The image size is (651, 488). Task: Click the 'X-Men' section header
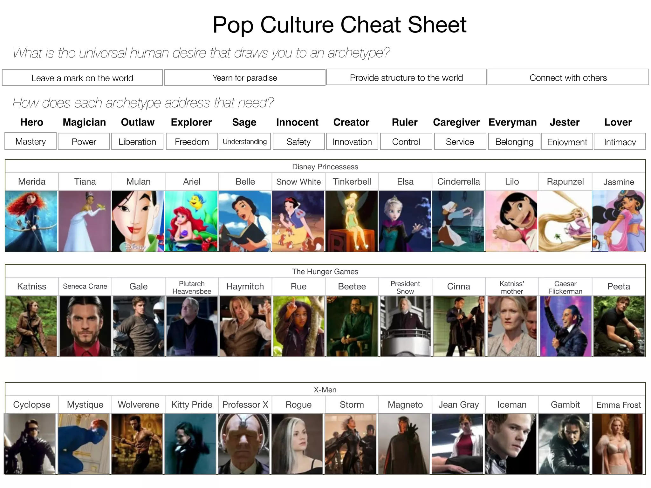click(325, 390)
